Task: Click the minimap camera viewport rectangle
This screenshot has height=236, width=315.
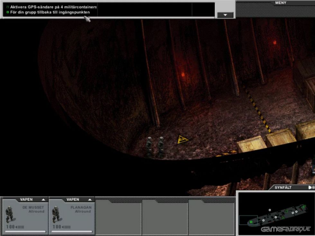Action: tap(248, 220)
